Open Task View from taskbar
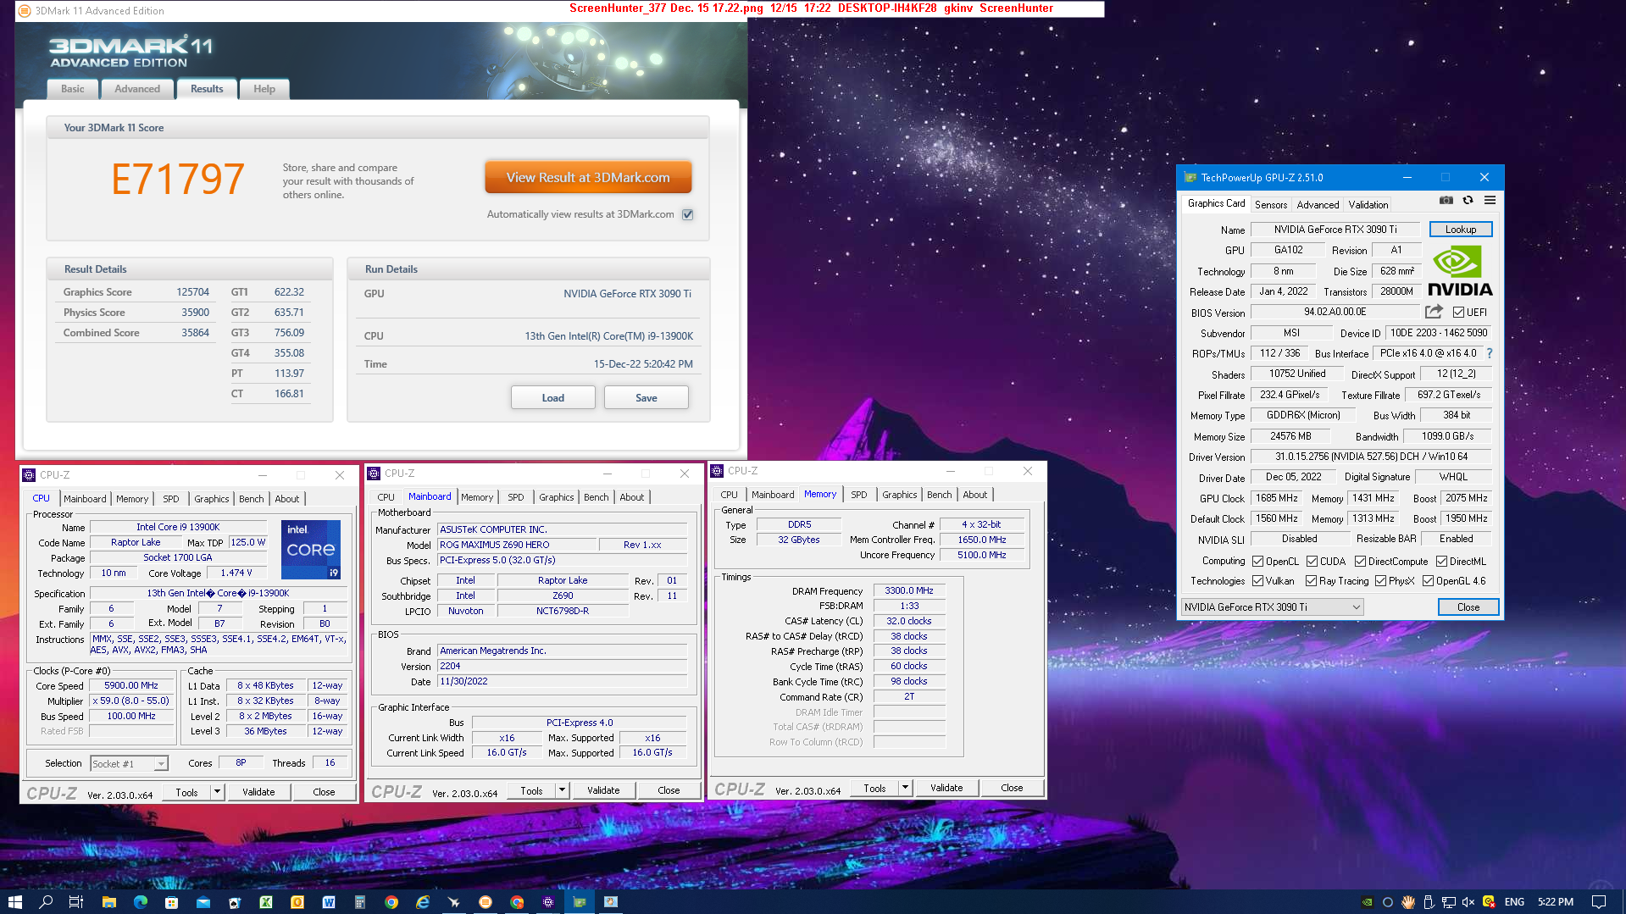Image resolution: width=1626 pixels, height=914 pixels. [x=76, y=901]
